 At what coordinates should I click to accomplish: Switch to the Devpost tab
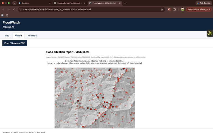tap(35, 3)
